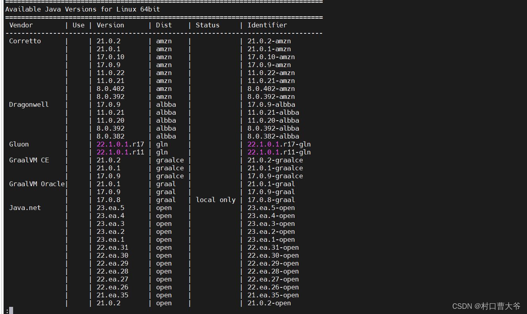Click the Identifier column header
This screenshot has height=314, width=527.
pos(267,25)
